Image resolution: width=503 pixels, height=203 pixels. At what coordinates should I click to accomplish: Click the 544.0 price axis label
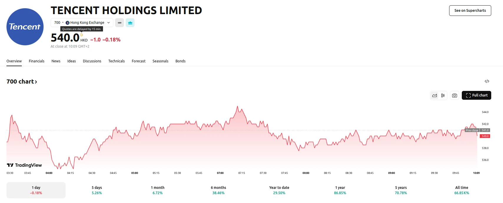click(485, 112)
